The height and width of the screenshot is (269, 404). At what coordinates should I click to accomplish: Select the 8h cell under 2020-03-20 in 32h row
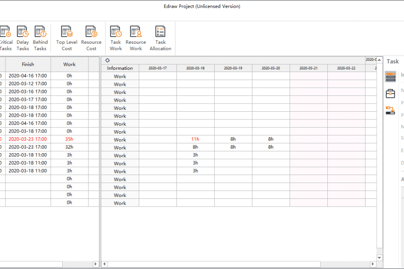click(271, 147)
